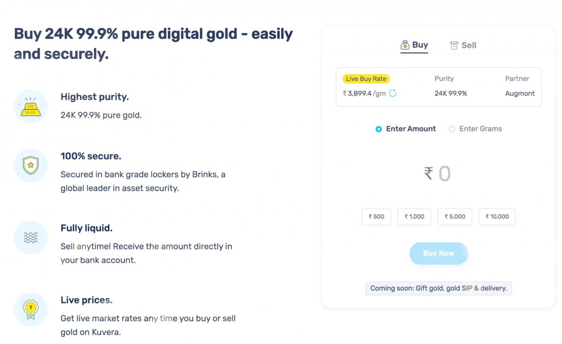Click the Coming soon gold delivery banner
Screen dimensions: 562x344
pyautogui.click(x=438, y=288)
